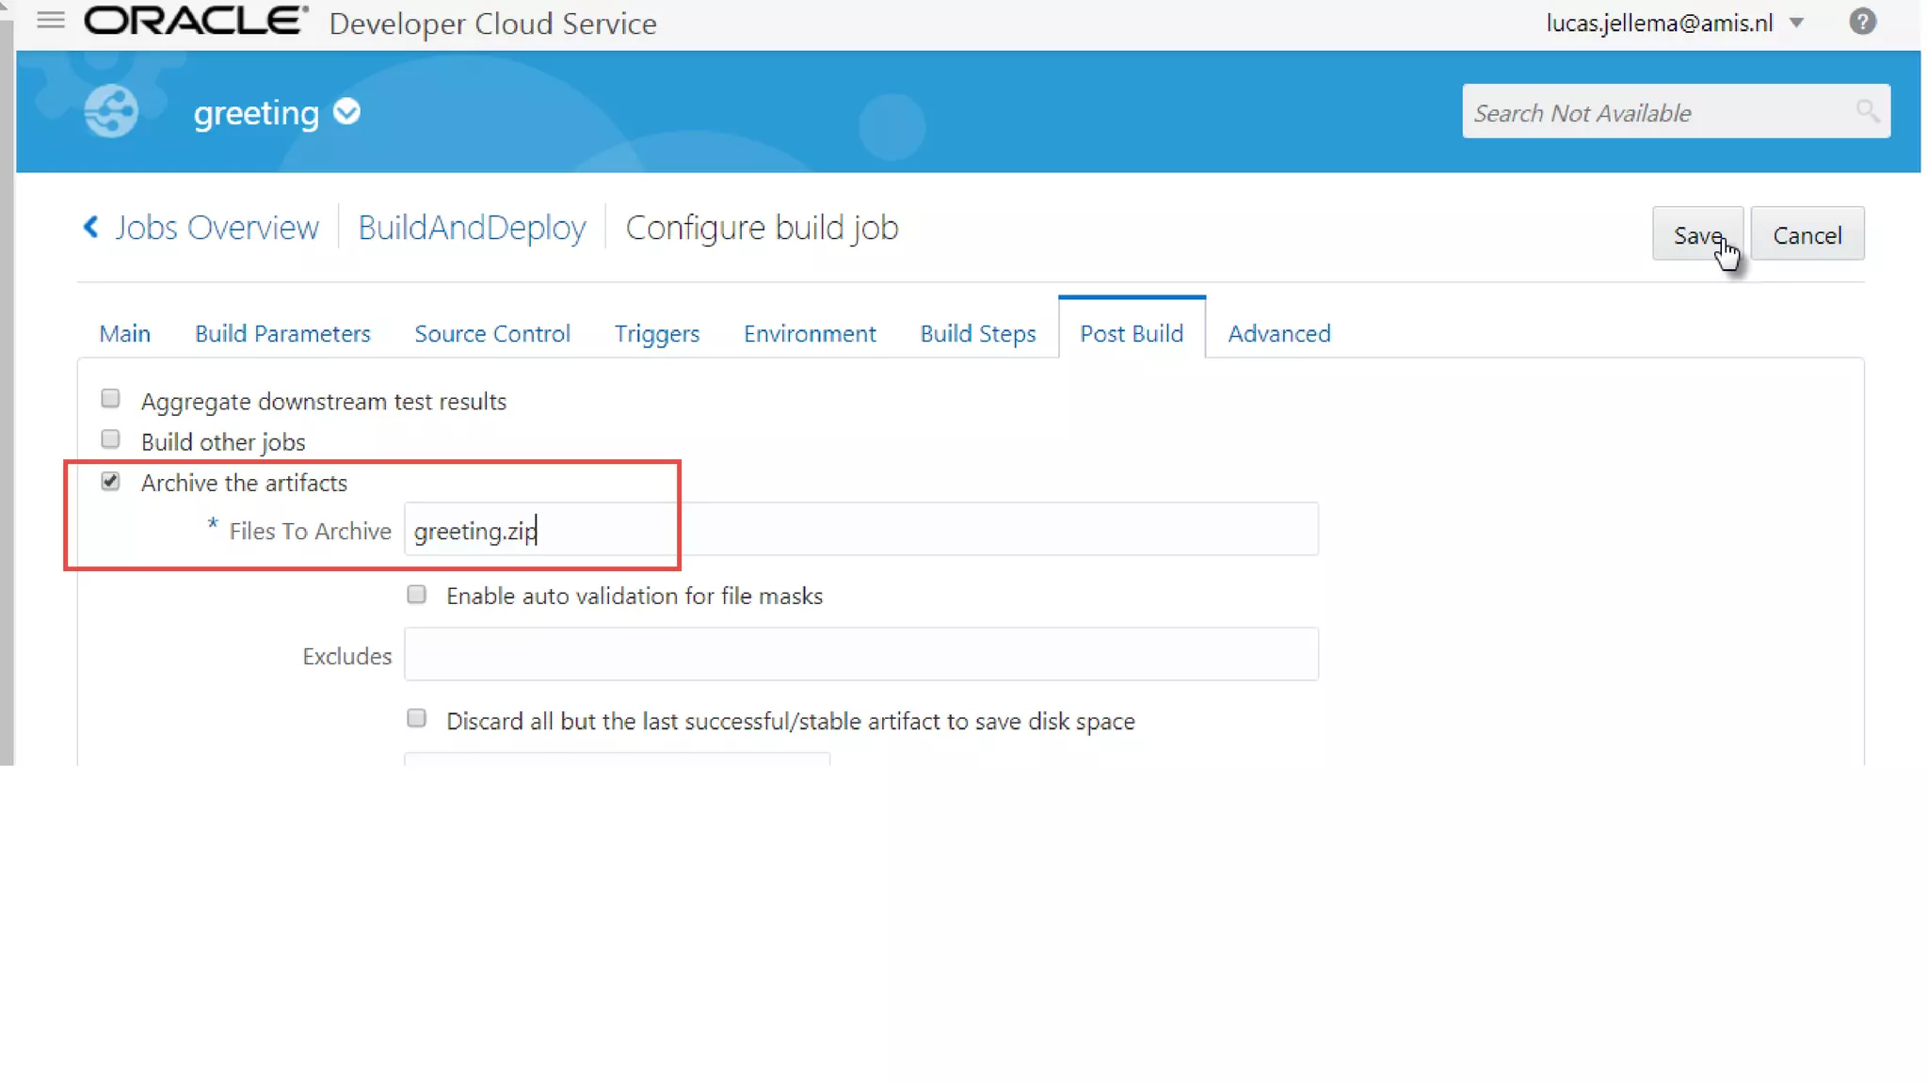Switch to the Build Steps tab
Viewport: 1928px width, 1084px height.
[x=977, y=333]
